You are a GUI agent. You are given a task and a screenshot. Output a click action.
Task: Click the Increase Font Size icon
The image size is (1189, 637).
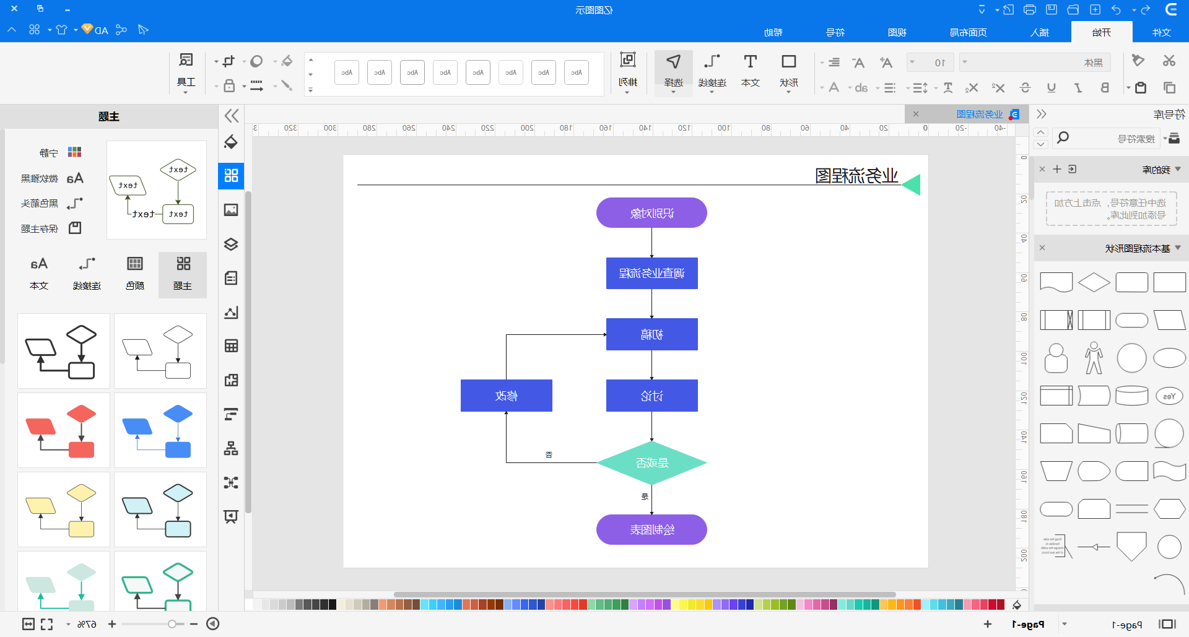886,63
